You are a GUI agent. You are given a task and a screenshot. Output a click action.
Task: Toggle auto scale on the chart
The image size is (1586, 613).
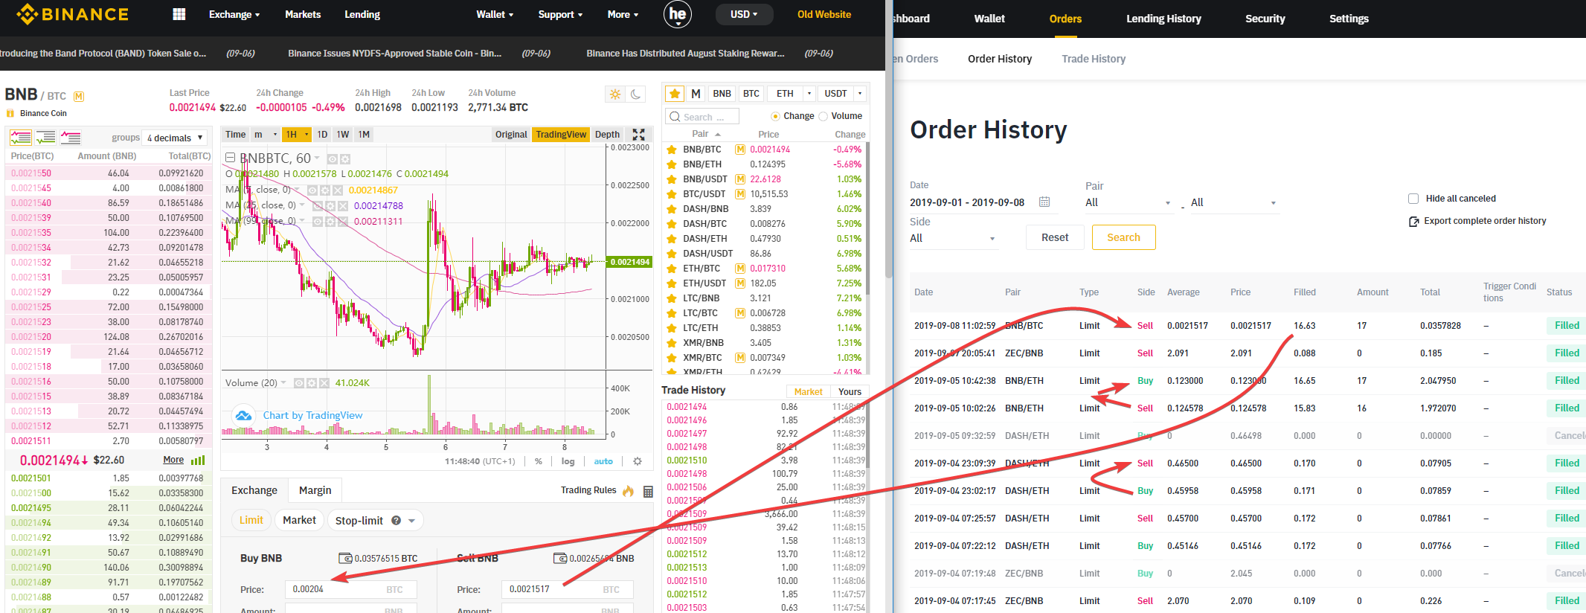click(x=603, y=461)
